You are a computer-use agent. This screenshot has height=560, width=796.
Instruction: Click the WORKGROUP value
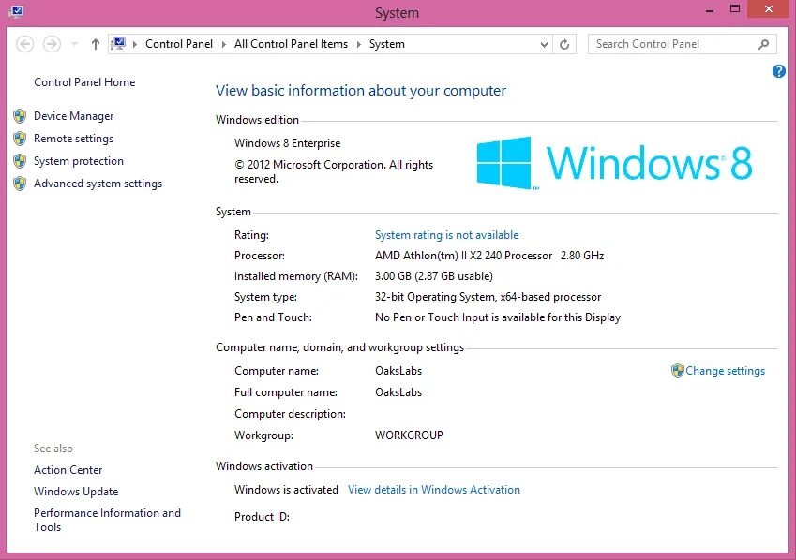click(409, 435)
